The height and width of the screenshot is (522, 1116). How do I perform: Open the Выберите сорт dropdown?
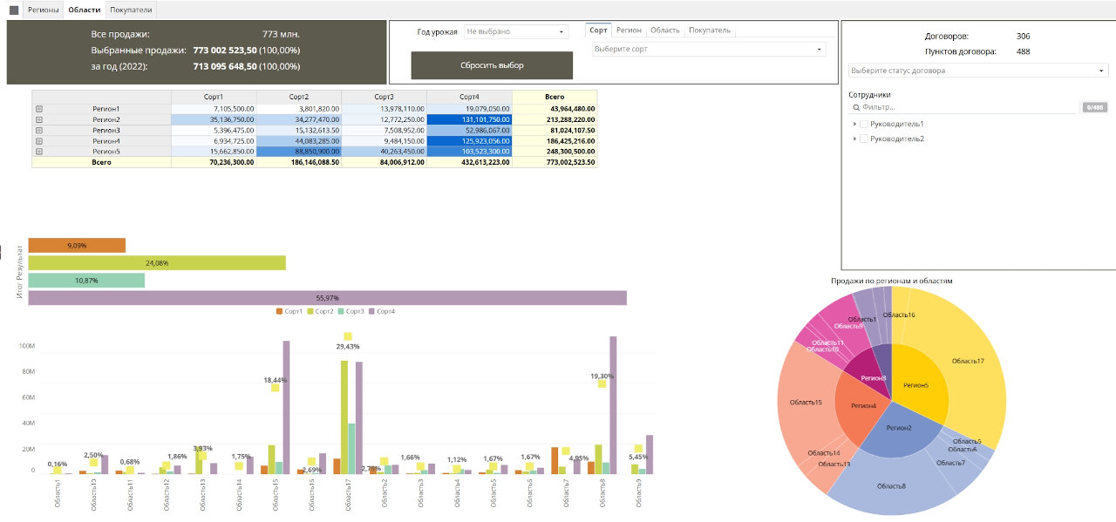[708, 50]
